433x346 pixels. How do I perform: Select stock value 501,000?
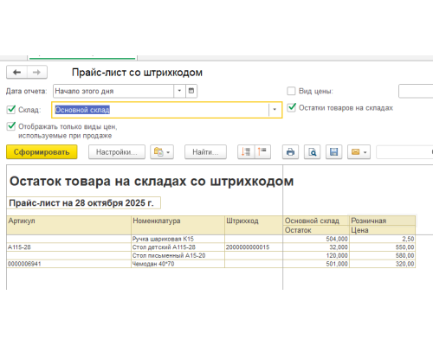(x=316, y=264)
